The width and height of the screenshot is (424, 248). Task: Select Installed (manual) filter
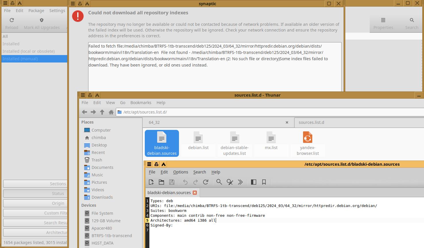[x=34, y=59]
